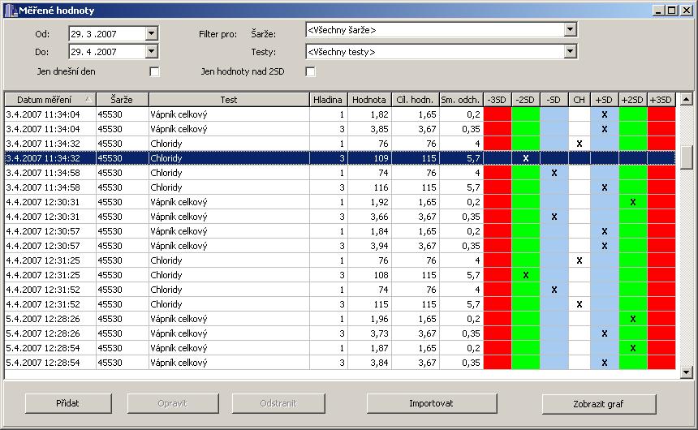Open the 'Do' date dropdown
This screenshot has width=698, height=430.
[x=151, y=52]
